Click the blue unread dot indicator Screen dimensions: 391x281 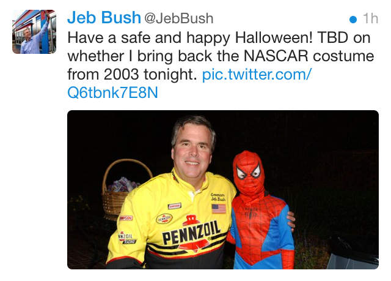[x=353, y=19]
